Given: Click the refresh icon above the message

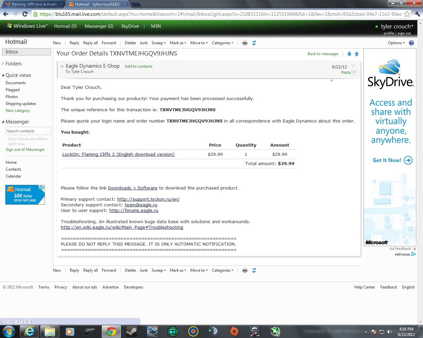Looking at the screenshot, I should click(x=254, y=43).
